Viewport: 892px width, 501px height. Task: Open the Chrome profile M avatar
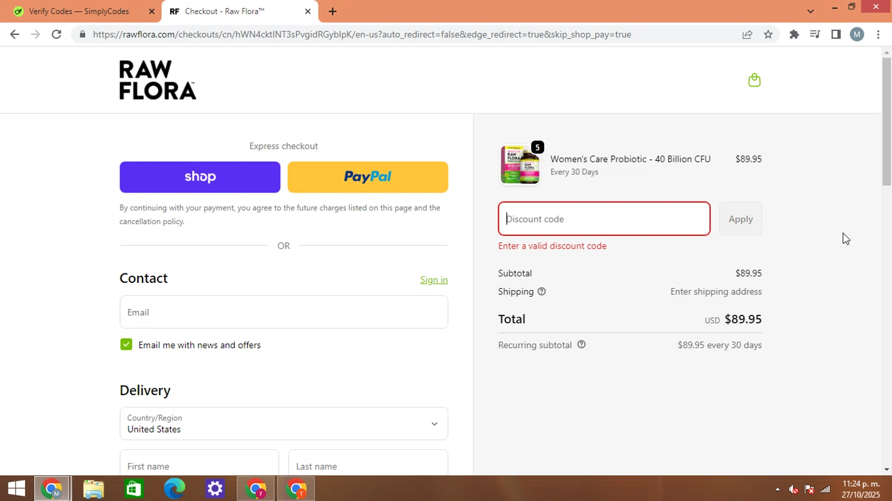pyautogui.click(x=857, y=34)
